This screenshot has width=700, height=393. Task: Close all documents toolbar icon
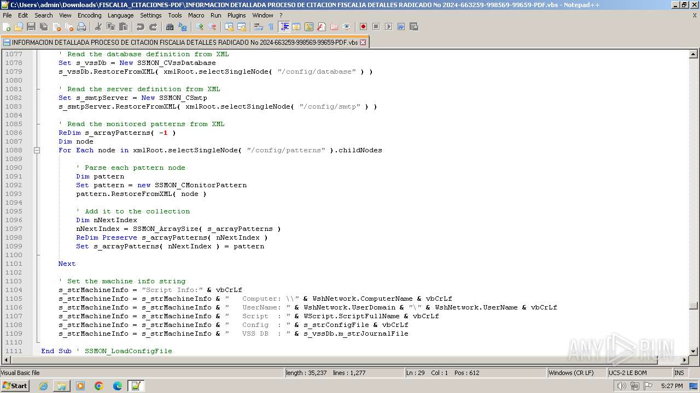pyautogui.click(x=69, y=27)
